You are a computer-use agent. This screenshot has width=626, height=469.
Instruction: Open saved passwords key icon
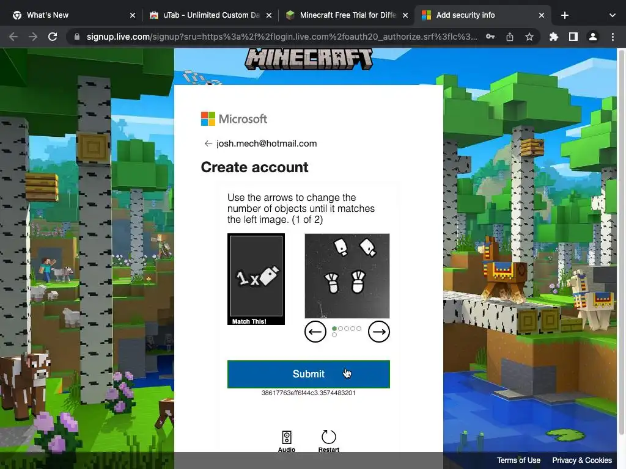click(x=490, y=37)
